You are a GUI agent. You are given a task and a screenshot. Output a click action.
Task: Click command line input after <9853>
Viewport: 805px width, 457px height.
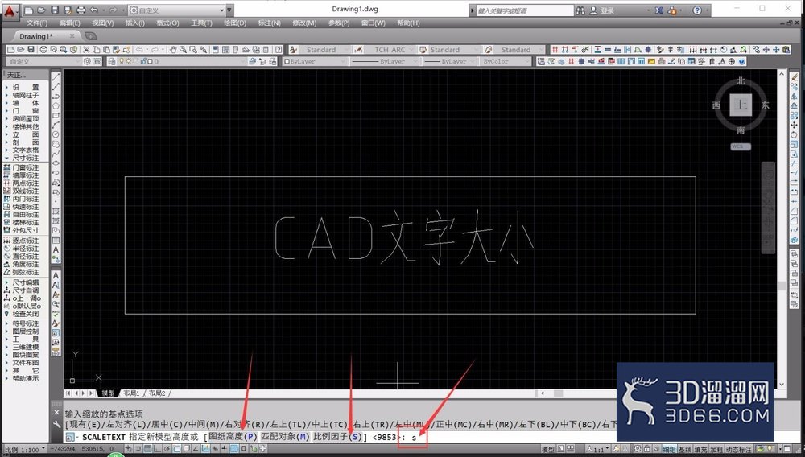coord(413,438)
